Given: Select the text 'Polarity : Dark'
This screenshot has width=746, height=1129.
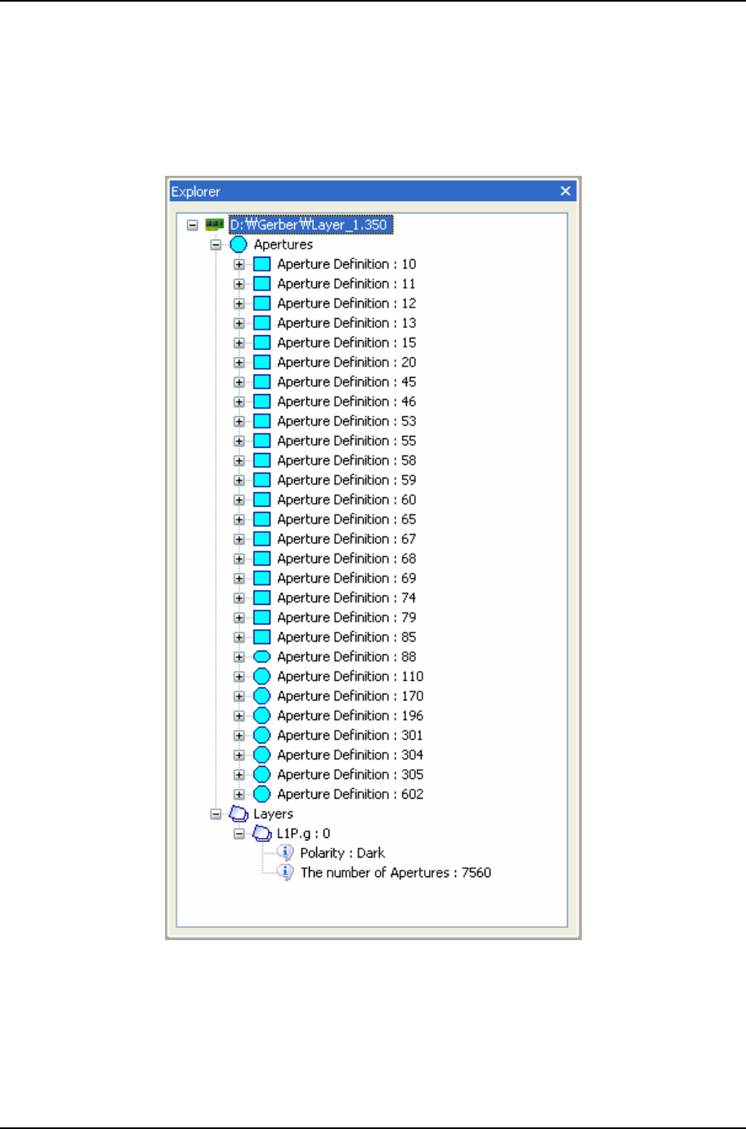Looking at the screenshot, I should pyautogui.click(x=342, y=853).
